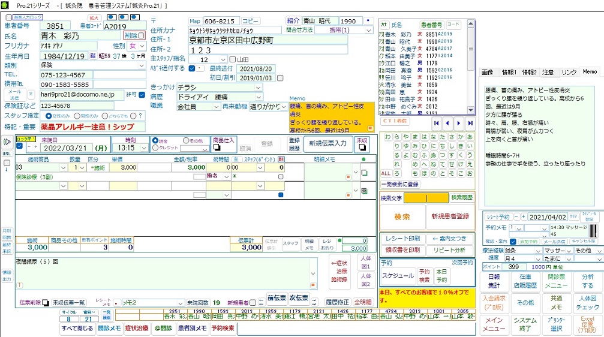Image resolution: width=604 pixels, height=337 pixels.
Task: Open the 性別 dropdown
Action: click(142, 46)
